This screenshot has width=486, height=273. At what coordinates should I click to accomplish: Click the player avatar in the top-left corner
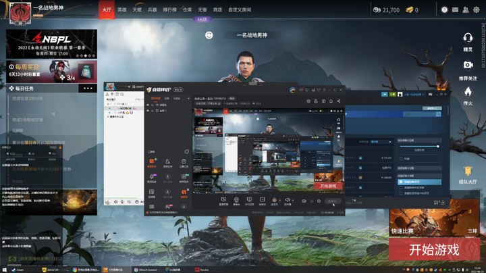[20, 13]
